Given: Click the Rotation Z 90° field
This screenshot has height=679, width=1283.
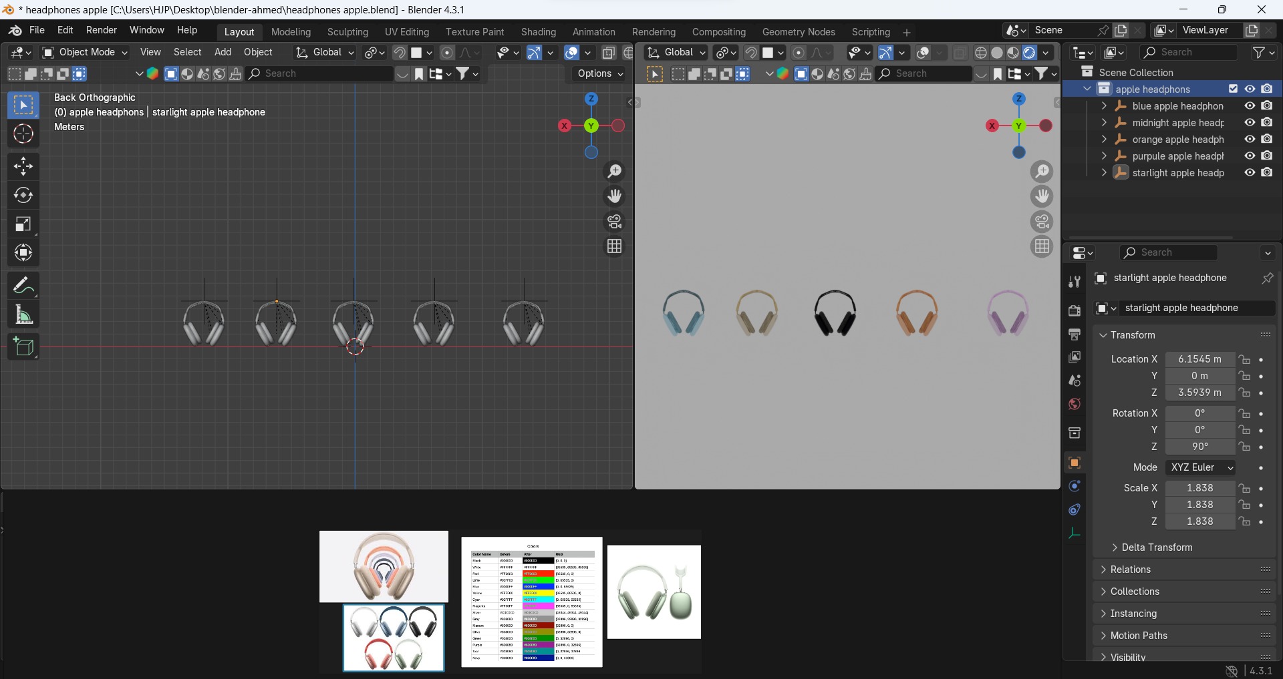Looking at the screenshot, I should pos(1200,447).
